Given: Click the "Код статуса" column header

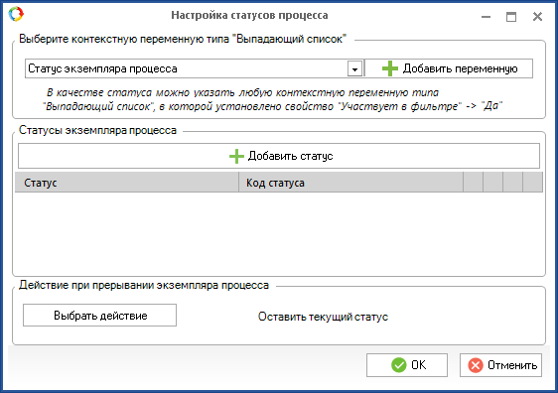Looking at the screenshot, I should tap(350, 183).
